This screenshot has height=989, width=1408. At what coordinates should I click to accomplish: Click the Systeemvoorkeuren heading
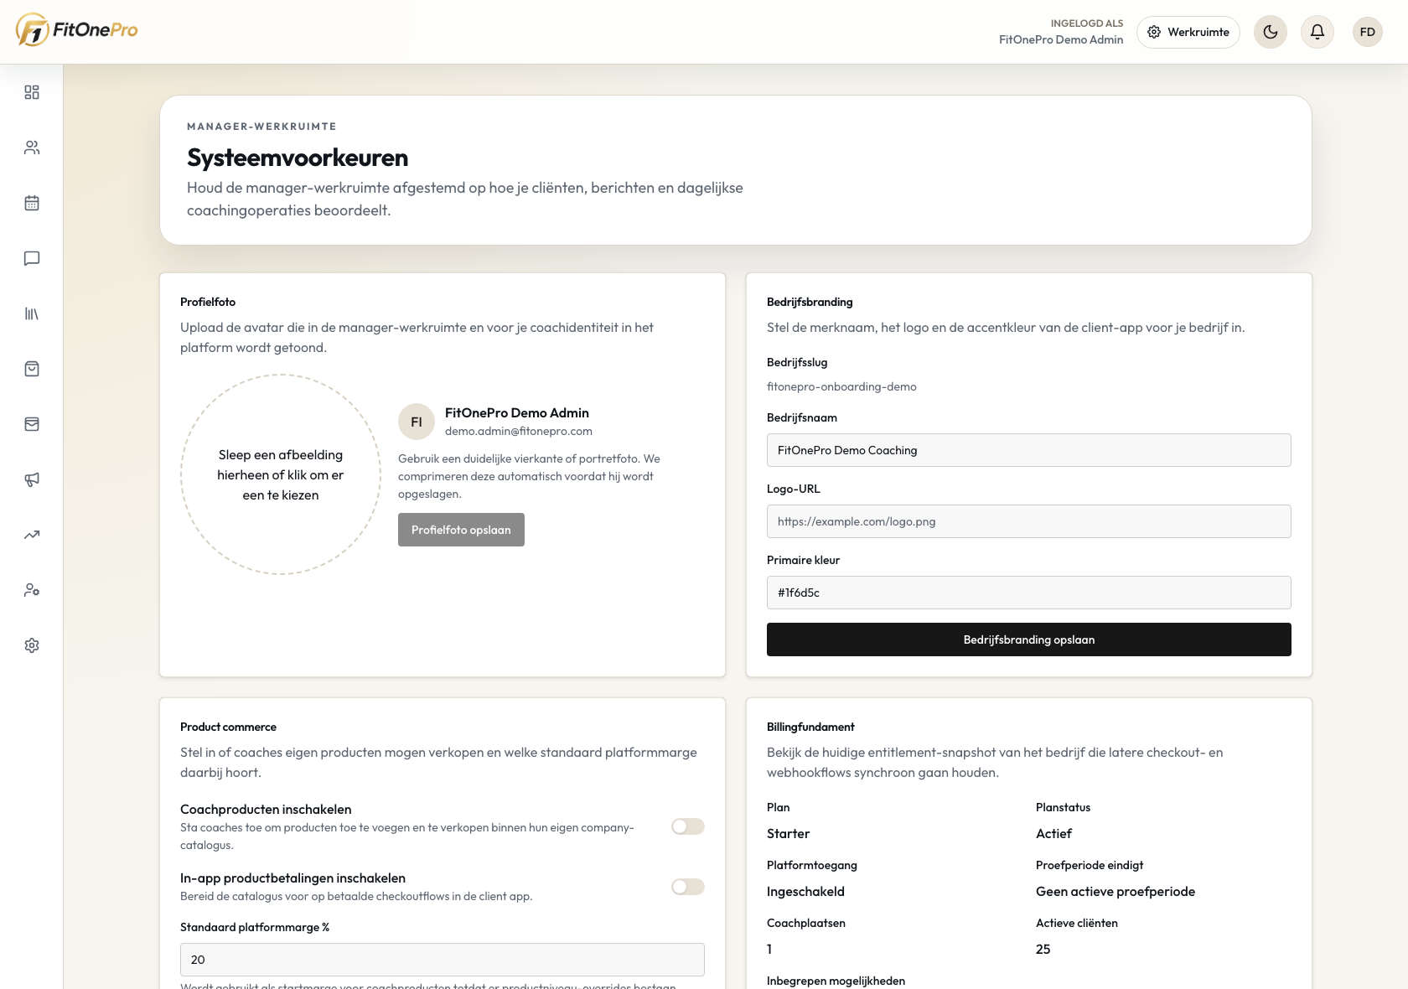click(x=298, y=158)
